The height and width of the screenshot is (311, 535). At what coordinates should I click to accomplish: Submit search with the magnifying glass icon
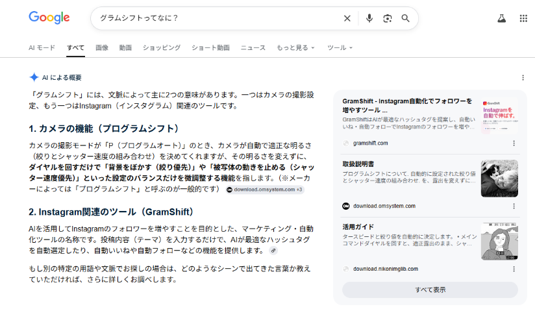click(x=405, y=18)
